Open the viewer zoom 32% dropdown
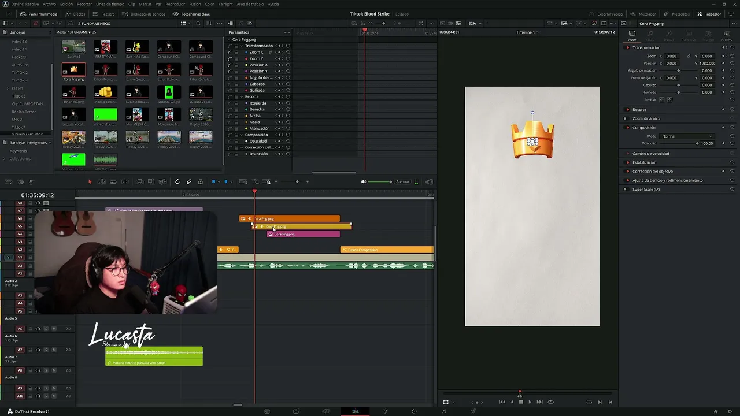Viewport: 740px width, 416px height. pos(474,24)
